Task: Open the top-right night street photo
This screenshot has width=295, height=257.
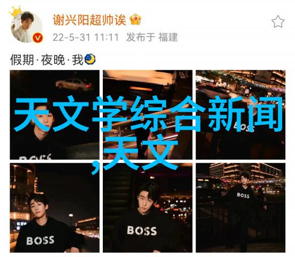Action: click(x=240, y=115)
